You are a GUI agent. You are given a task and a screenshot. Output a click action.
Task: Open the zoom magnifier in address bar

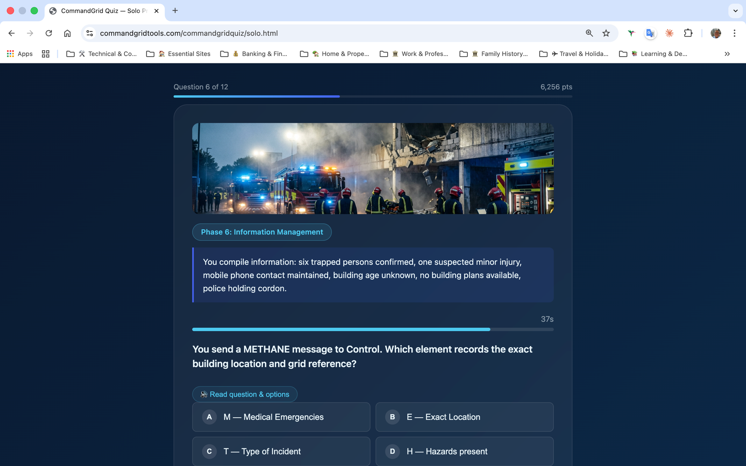coord(589,33)
